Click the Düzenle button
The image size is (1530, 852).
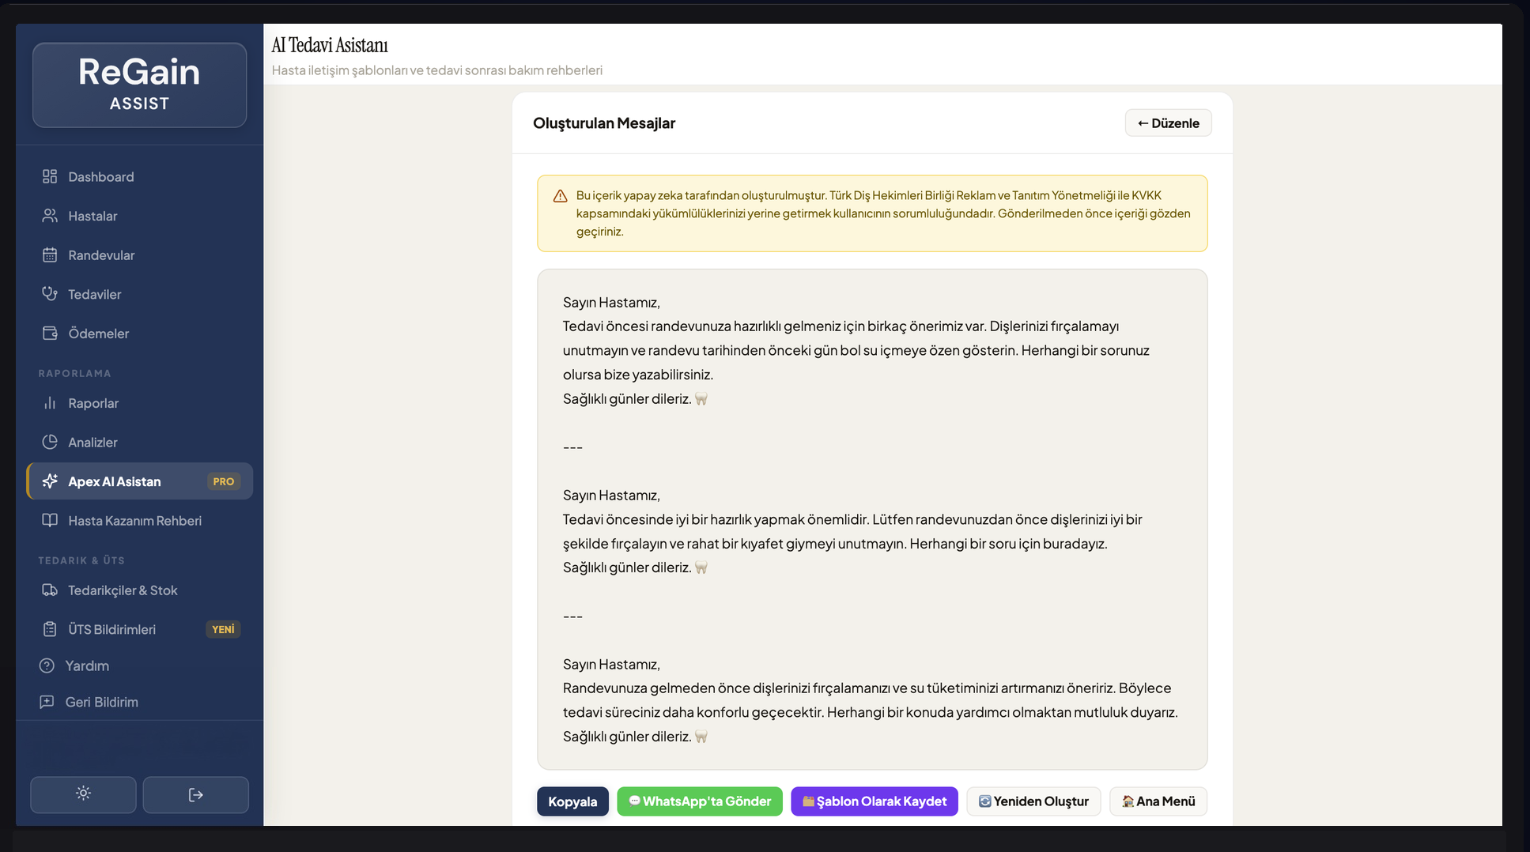pyautogui.click(x=1168, y=123)
